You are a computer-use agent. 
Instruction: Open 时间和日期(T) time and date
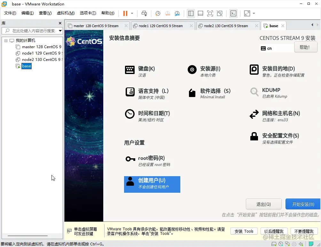point(147,116)
